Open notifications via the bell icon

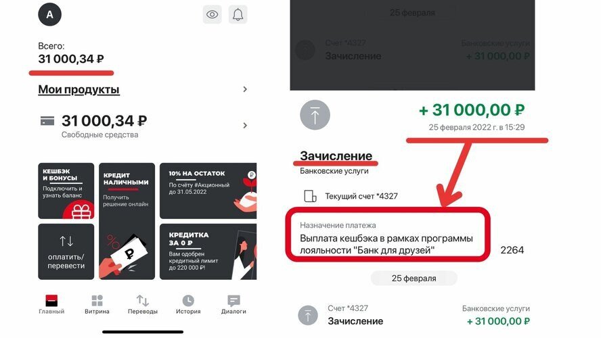pyautogui.click(x=238, y=15)
